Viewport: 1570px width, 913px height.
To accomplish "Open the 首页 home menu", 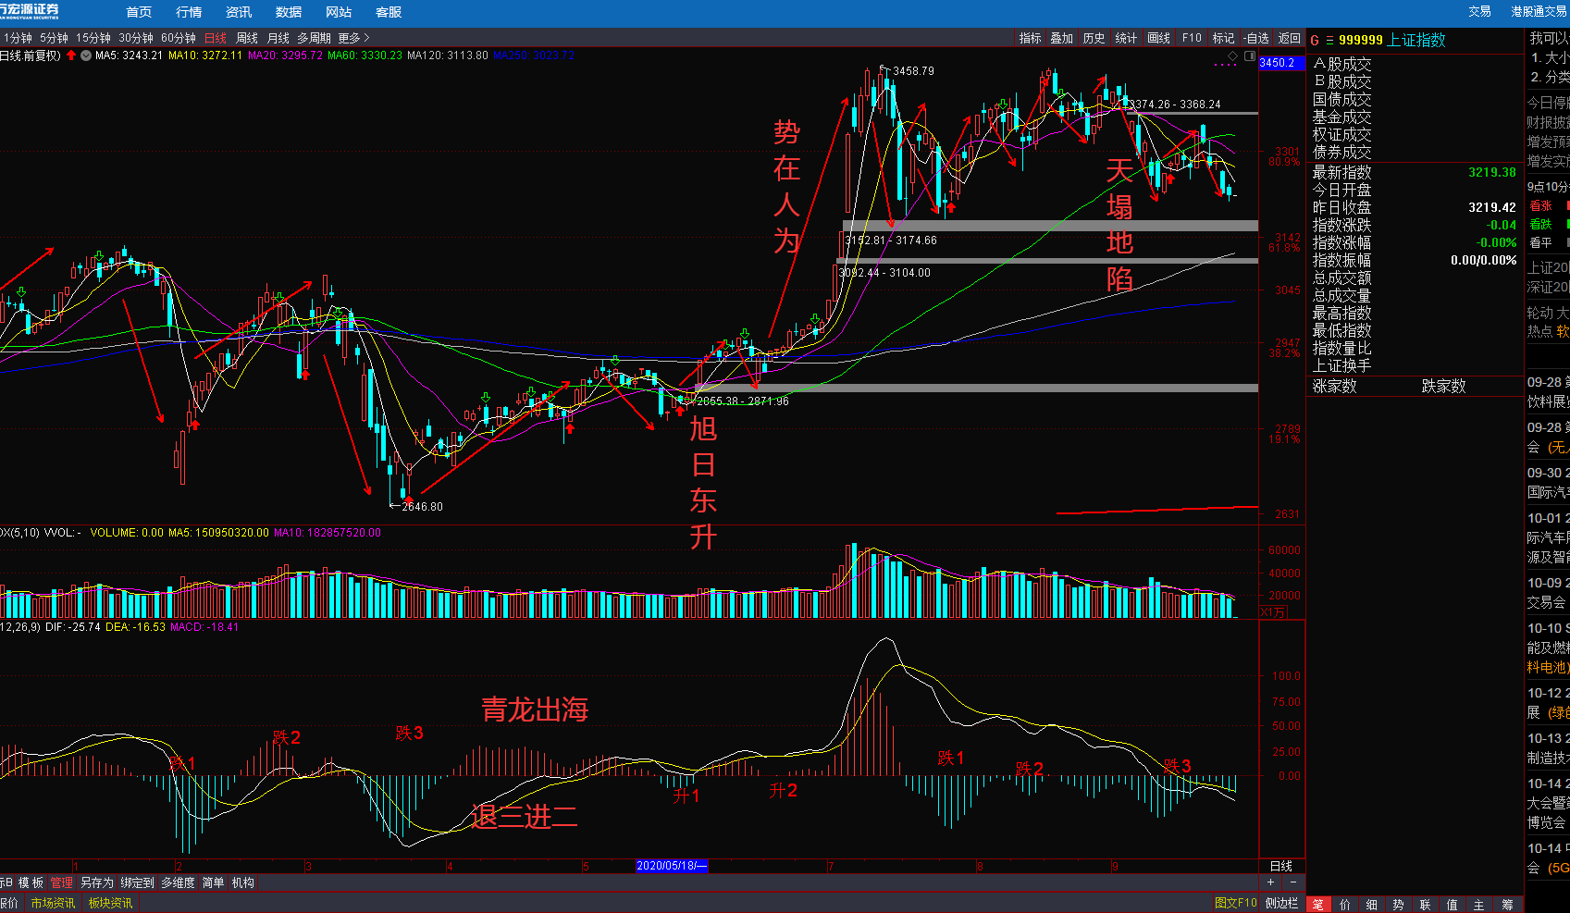I will coord(139,12).
